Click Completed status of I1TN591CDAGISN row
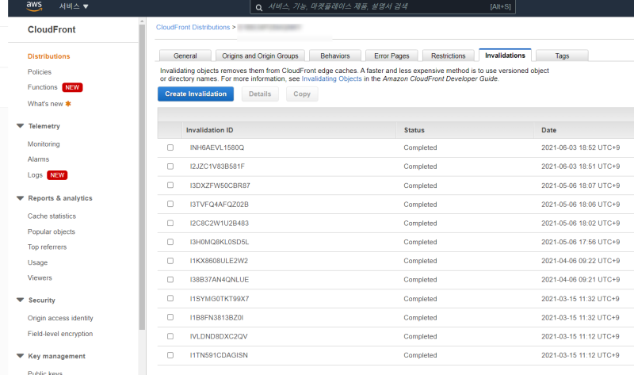 tap(420, 355)
